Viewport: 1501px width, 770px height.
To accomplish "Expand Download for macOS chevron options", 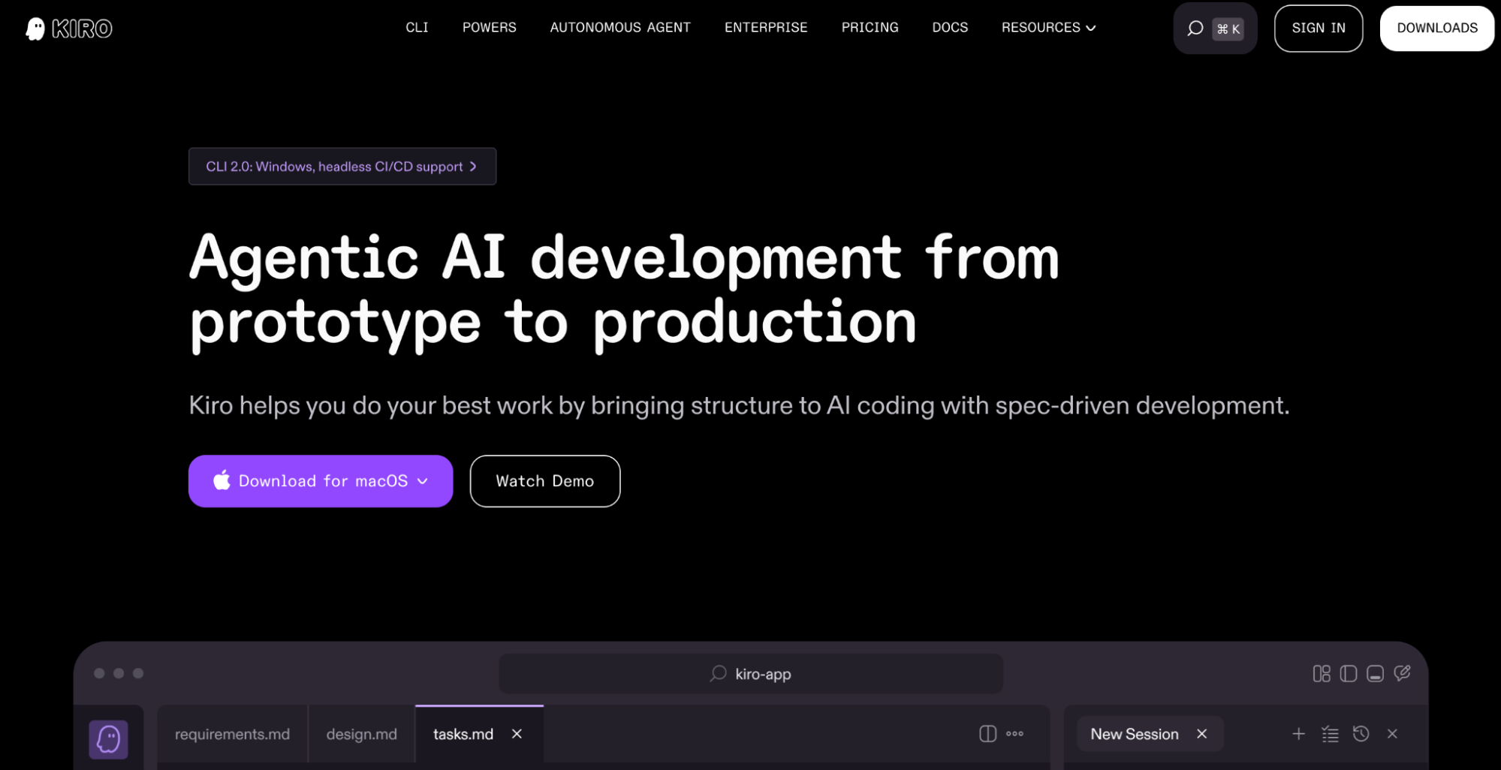I will click(x=423, y=480).
